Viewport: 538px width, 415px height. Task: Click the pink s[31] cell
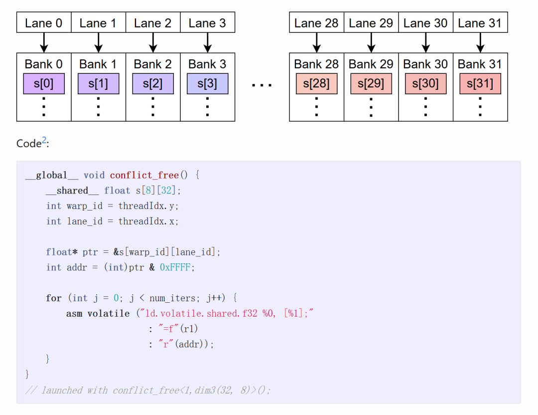(x=480, y=84)
